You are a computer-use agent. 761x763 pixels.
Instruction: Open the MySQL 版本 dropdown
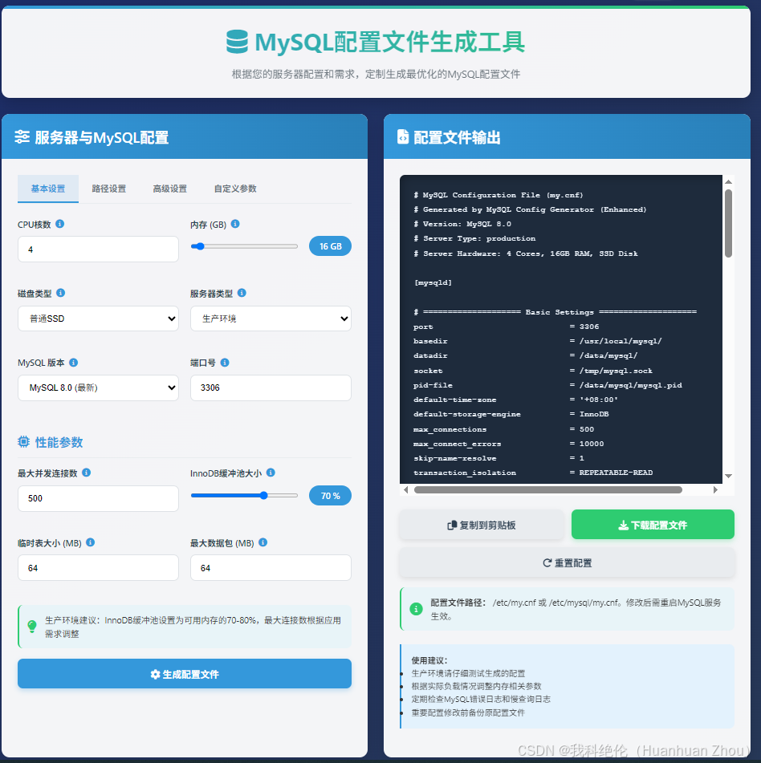click(98, 388)
